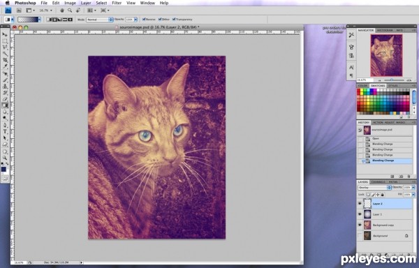The height and width of the screenshot is (268, 419).
Task: Click the Hand icon in application bar
Action: 62,10
